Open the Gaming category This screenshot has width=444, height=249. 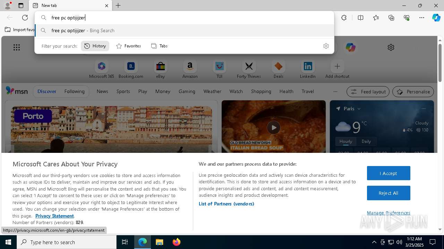(x=187, y=91)
